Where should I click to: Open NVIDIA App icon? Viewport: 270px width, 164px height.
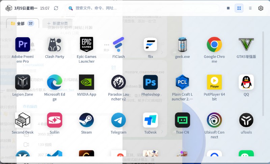(86, 82)
